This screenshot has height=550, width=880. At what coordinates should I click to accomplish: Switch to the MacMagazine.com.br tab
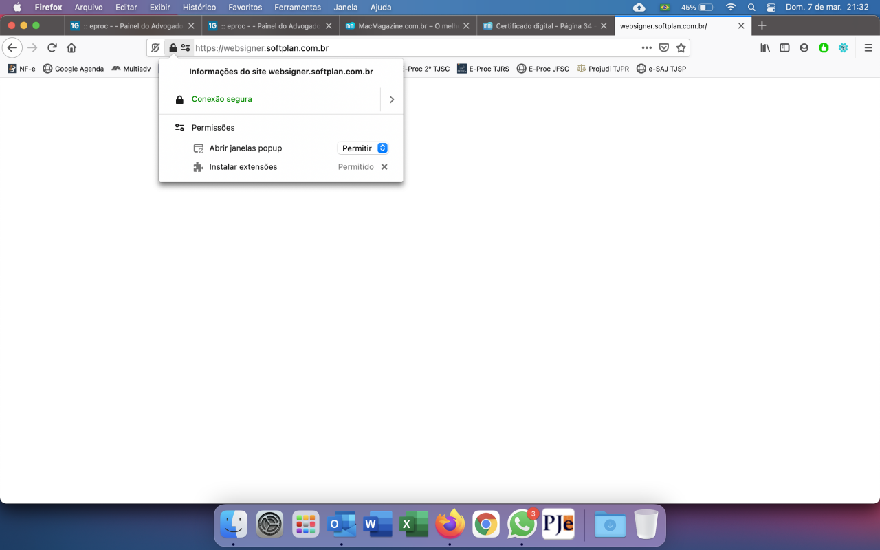click(x=408, y=25)
